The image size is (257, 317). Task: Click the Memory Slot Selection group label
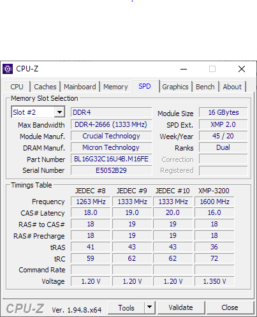[x=45, y=98]
